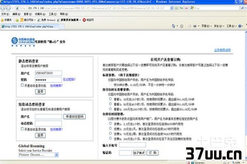The height and width of the screenshot is (164, 247).
Task: Click the Read Mail icon in the command bar
Action: tap(189, 26)
